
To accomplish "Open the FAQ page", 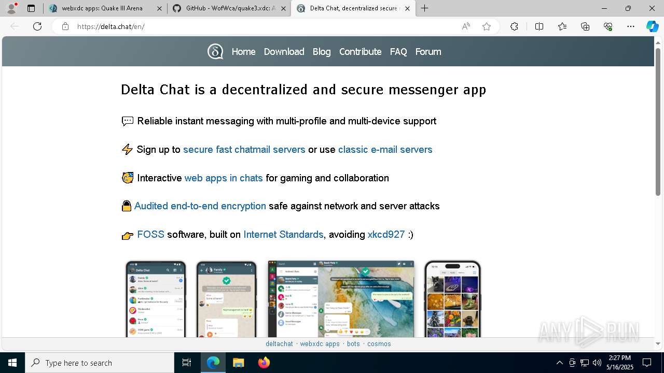I will pos(398,52).
